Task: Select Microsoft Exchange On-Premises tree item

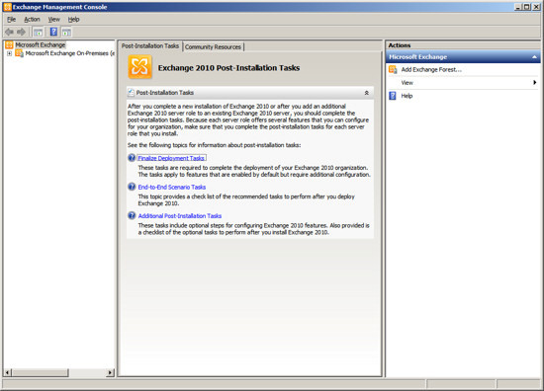Action: [70, 53]
